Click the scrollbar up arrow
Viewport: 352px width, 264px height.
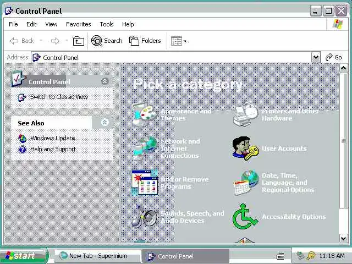[343, 68]
